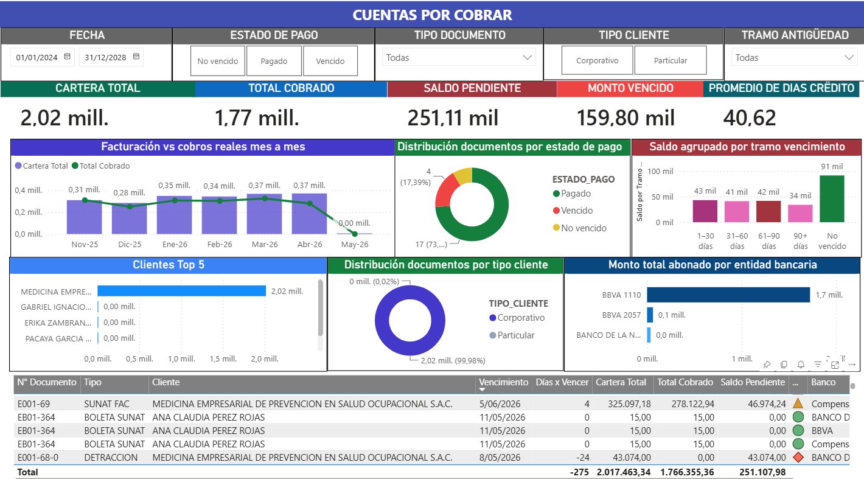Viewport: 864px width, 479px height.
Task: Click Particular legend swatch in tipo cliente
Action: click(493, 335)
